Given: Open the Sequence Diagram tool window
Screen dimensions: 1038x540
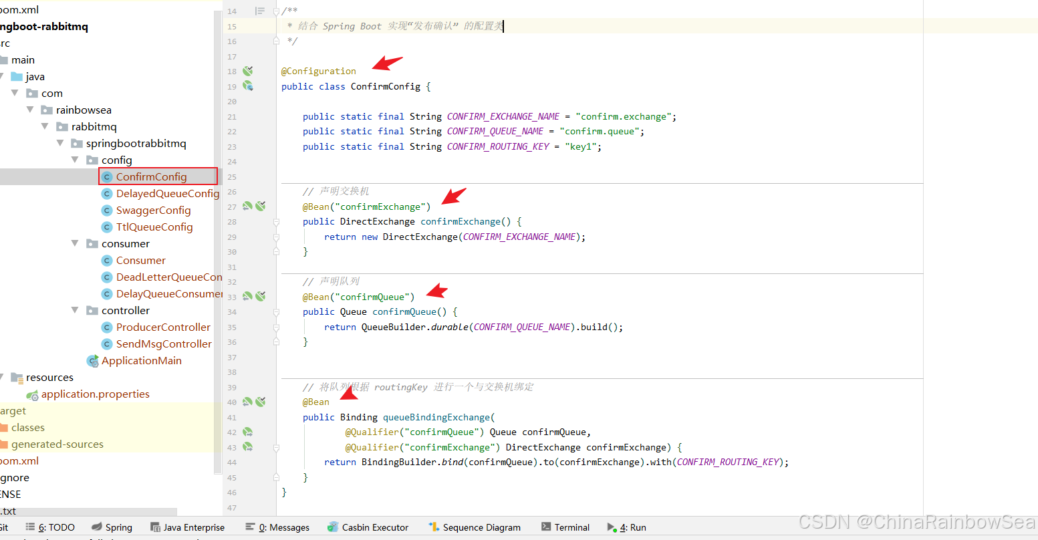Looking at the screenshot, I should (x=475, y=527).
